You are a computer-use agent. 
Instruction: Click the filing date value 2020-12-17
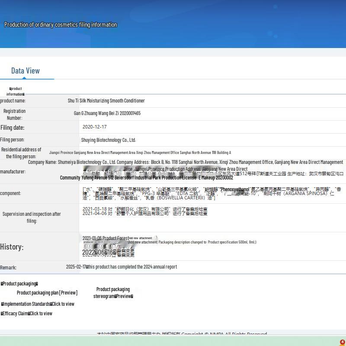pos(94,127)
